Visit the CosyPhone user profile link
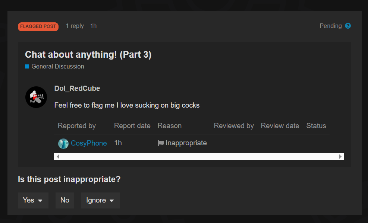This screenshot has width=368, height=223. 89,143
